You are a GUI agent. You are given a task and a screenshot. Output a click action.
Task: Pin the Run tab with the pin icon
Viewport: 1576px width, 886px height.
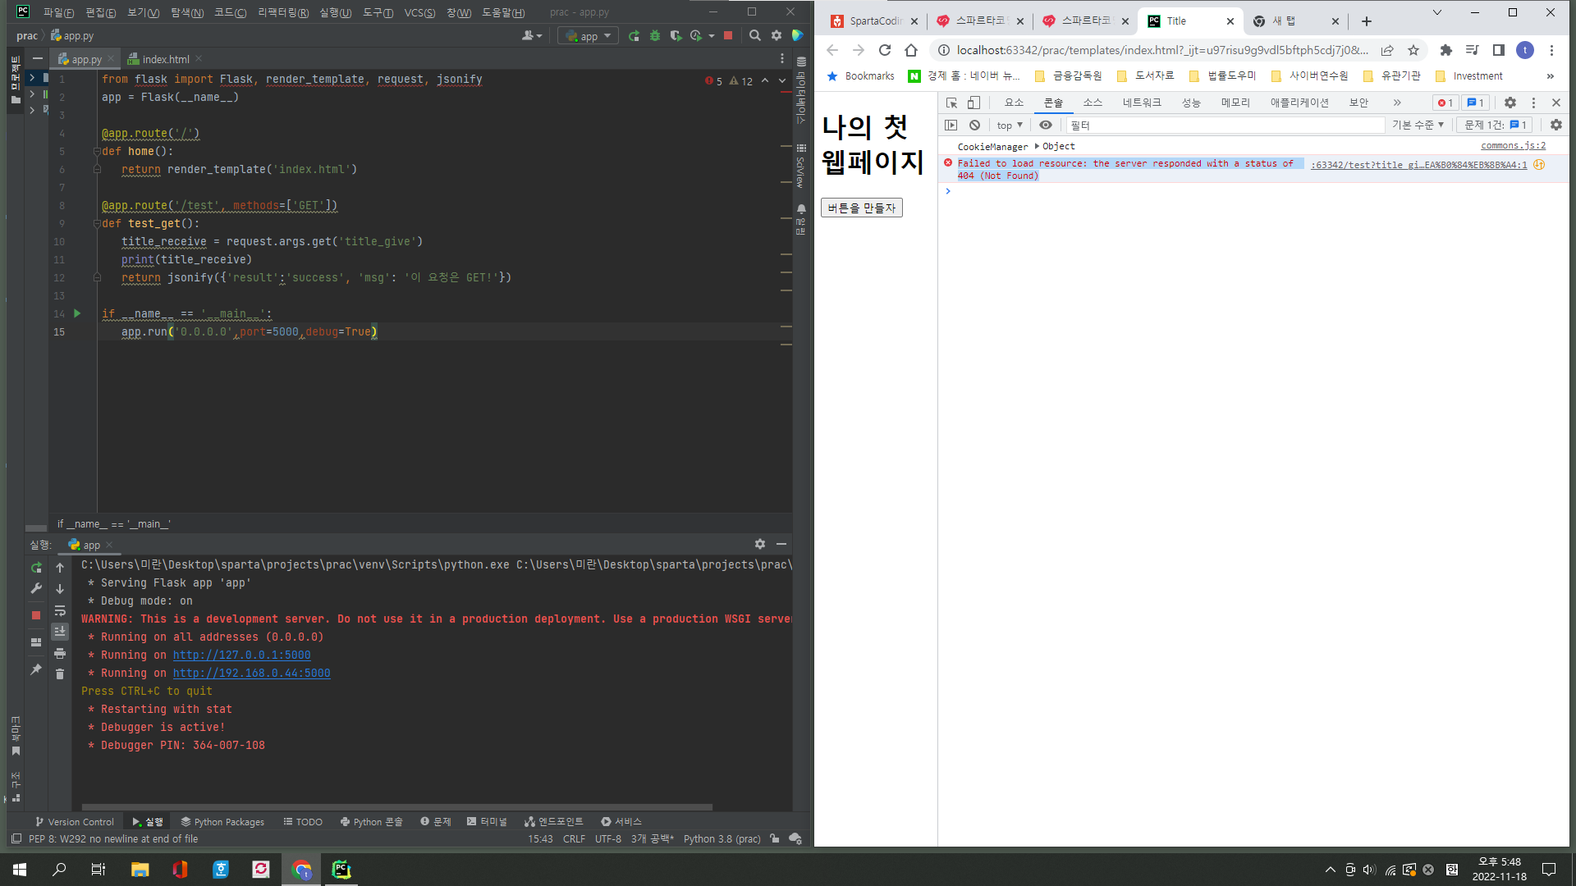[x=36, y=669]
